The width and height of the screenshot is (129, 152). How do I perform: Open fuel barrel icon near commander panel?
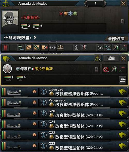[x=123, y=21]
